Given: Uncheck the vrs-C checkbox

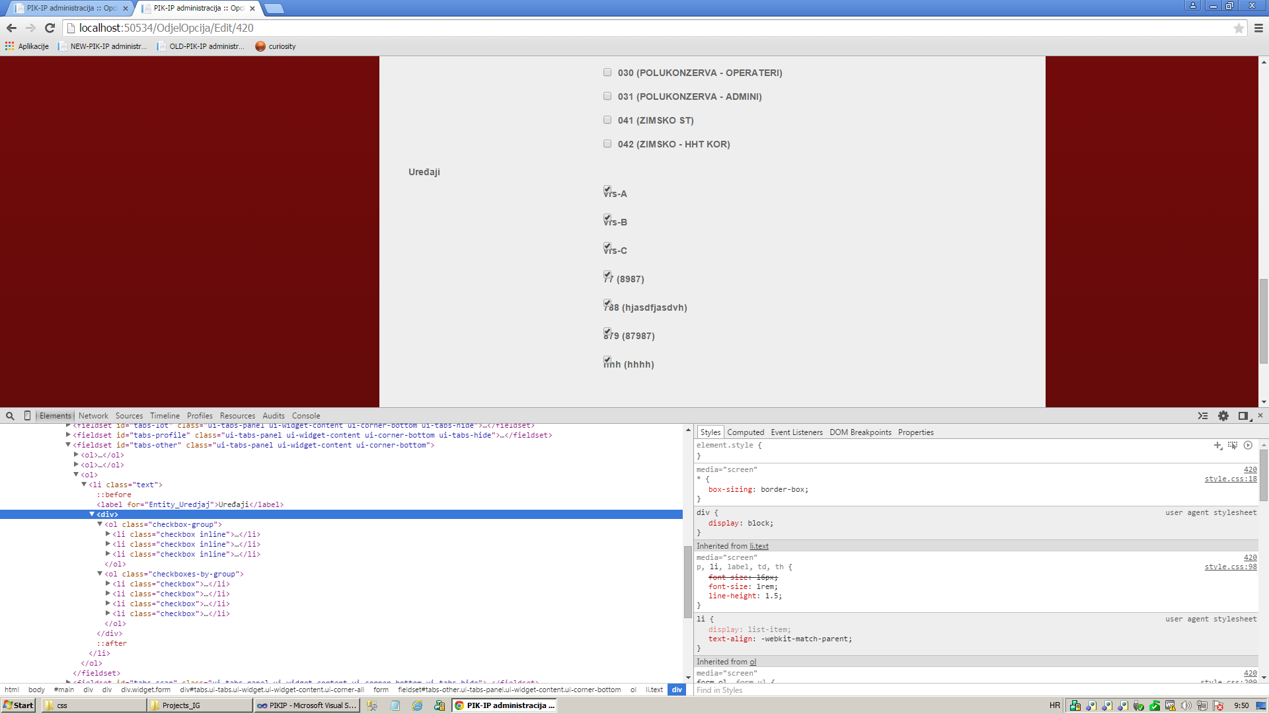Looking at the screenshot, I should click(x=607, y=247).
